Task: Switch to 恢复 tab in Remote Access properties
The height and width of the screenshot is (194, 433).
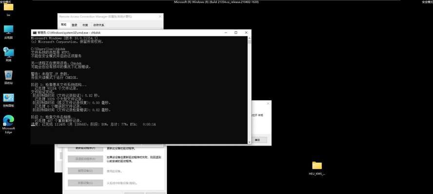Action: (x=85, y=25)
